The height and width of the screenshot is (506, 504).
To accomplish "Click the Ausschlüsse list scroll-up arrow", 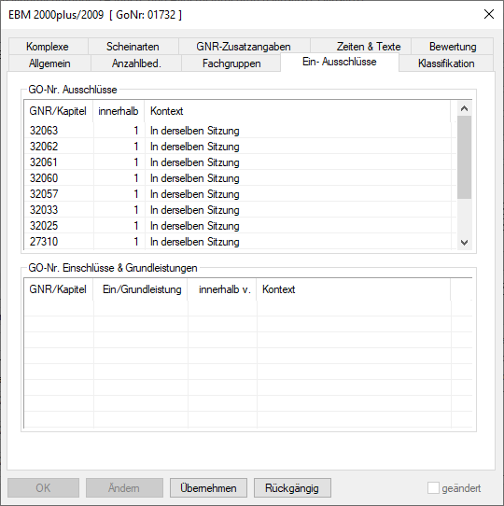I will [464, 108].
